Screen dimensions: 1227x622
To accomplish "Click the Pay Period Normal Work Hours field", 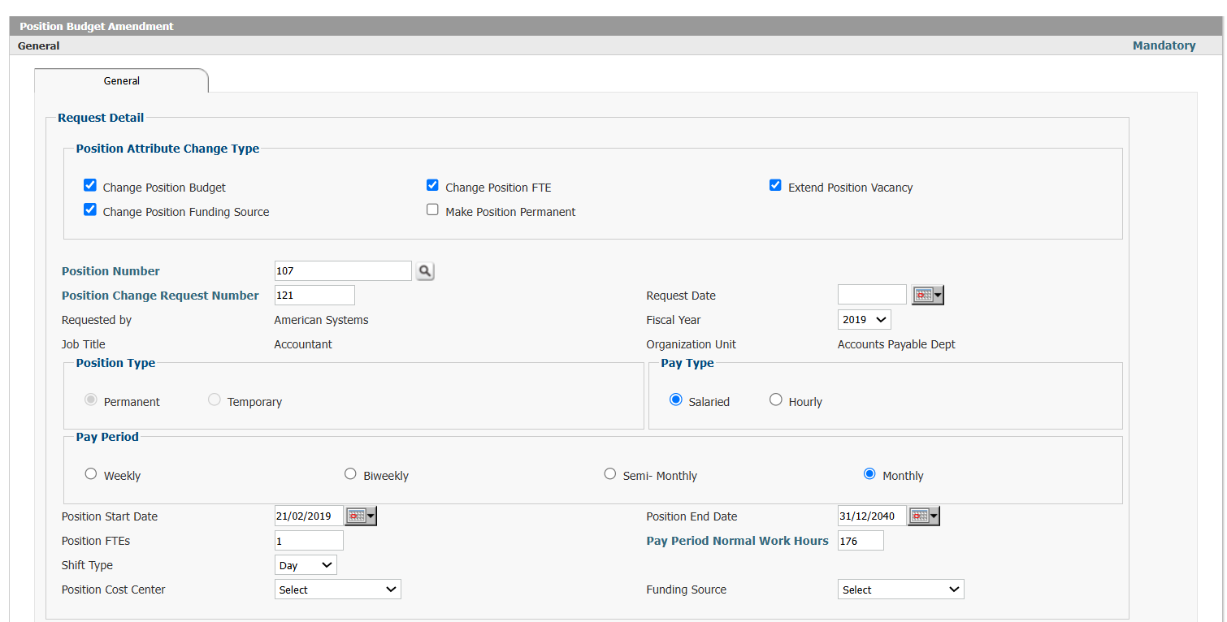I will coord(860,540).
